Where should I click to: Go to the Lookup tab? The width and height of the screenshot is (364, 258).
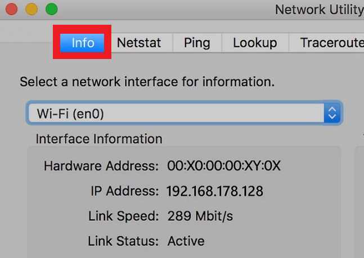[x=255, y=43]
